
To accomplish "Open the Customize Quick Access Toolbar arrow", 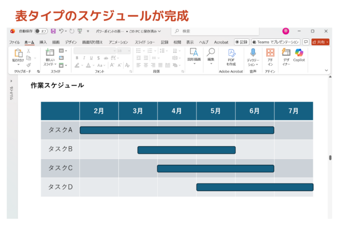I will point(88,31).
